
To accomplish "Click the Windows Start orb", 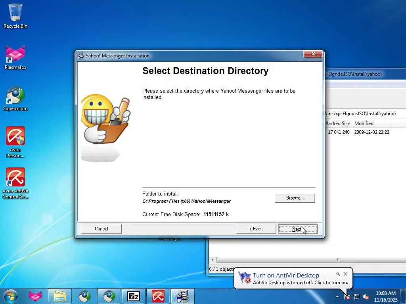I will click(11, 296).
